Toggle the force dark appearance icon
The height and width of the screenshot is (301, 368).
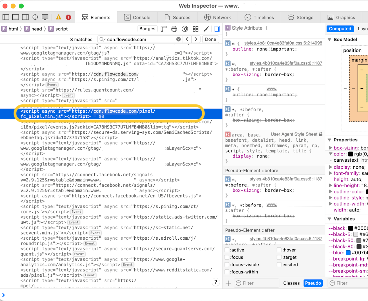(x=185, y=28)
